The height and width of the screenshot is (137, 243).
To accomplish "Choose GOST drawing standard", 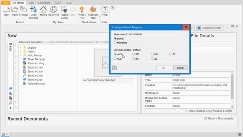I will tap(115, 59).
